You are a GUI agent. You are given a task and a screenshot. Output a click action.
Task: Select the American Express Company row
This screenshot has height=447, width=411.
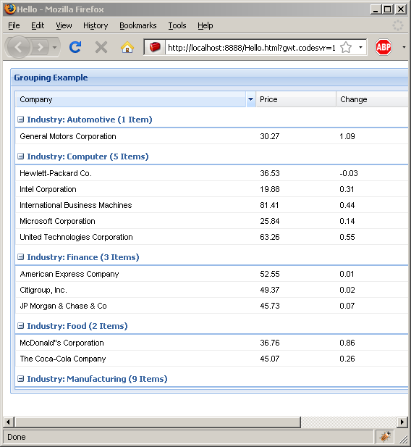211,274
